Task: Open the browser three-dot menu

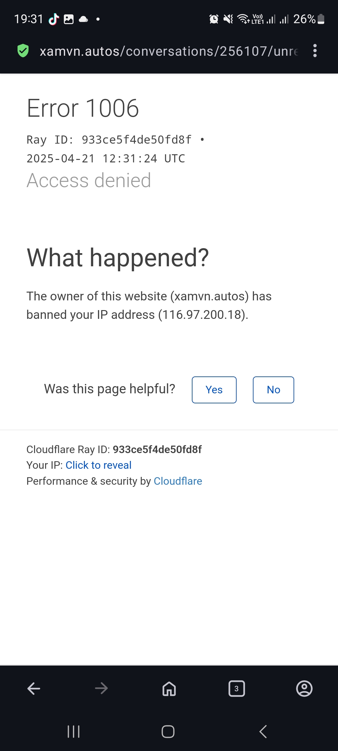Action: pyautogui.click(x=315, y=51)
